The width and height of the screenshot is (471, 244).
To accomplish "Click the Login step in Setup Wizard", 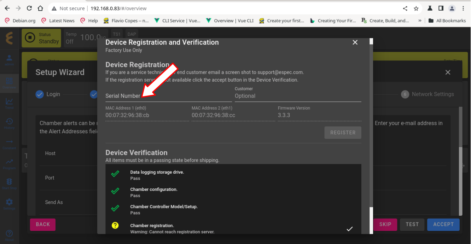I will pos(48,94).
